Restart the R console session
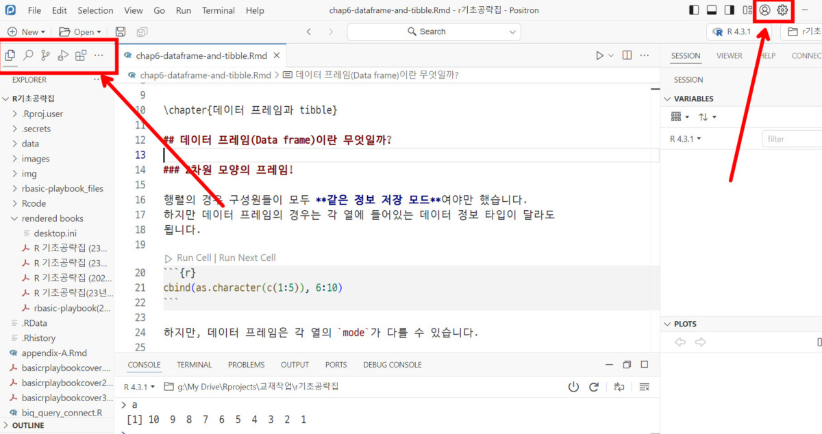 coord(594,387)
